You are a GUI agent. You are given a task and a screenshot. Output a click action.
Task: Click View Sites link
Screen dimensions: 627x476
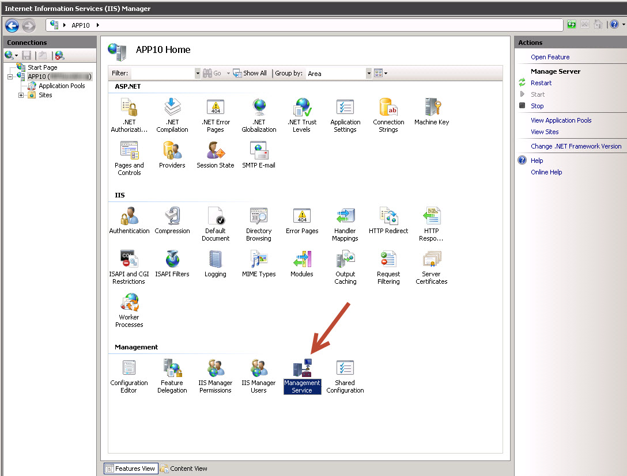(544, 132)
